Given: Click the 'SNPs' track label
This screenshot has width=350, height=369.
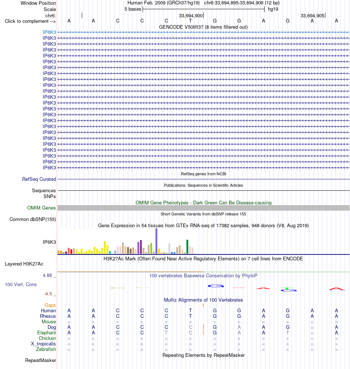Looking at the screenshot, I should [x=49, y=196].
